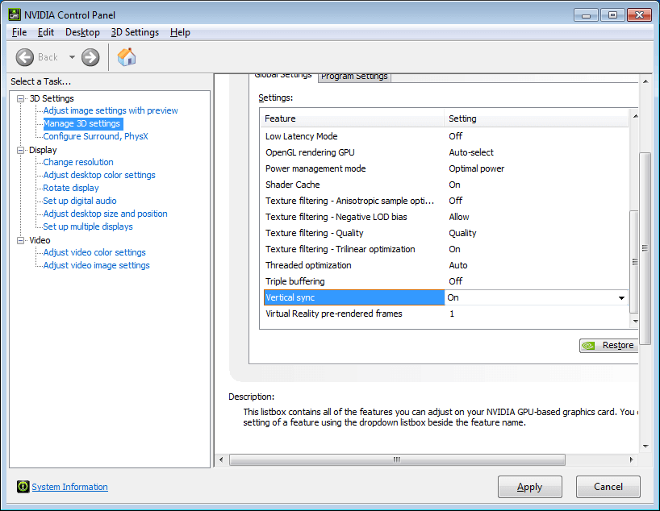
Task: Click the NVIDIA Control Panel title icon
Action: click(x=15, y=15)
